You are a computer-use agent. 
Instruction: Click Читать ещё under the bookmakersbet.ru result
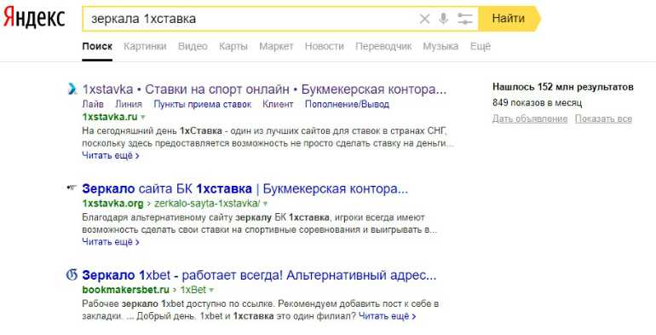pyautogui.click(x=388, y=316)
